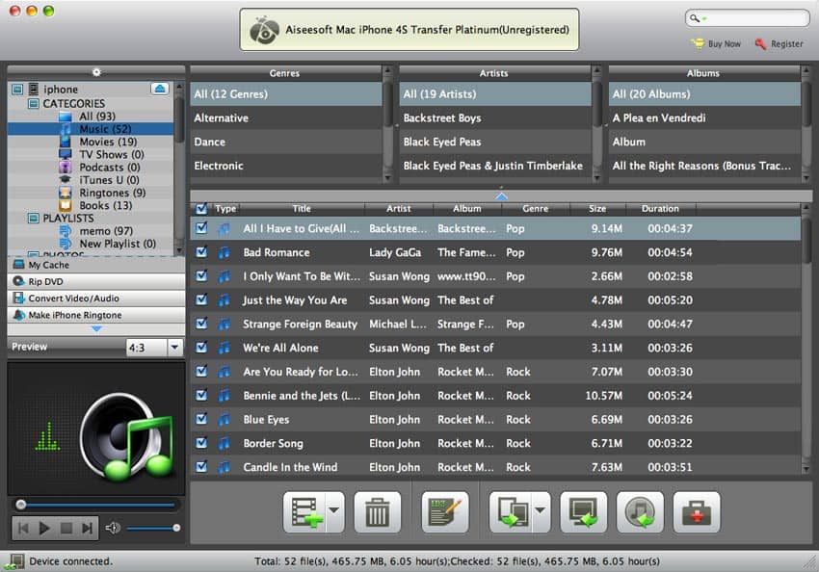Click the Register link

(x=786, y=44)
